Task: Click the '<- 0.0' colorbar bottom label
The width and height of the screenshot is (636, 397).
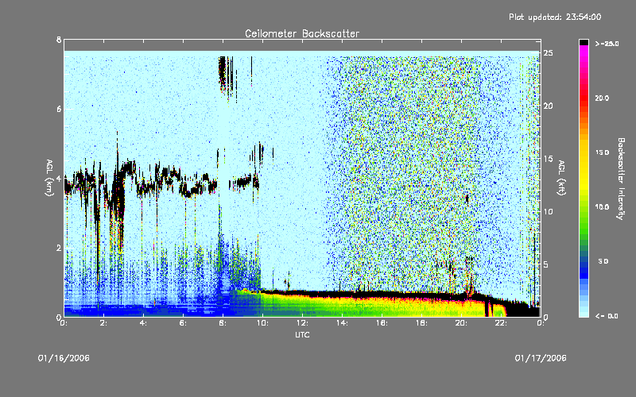Action: [x=607, y=316]
